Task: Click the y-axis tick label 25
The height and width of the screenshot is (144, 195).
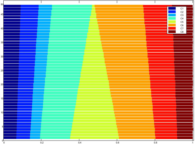Action: click(2, 70)
